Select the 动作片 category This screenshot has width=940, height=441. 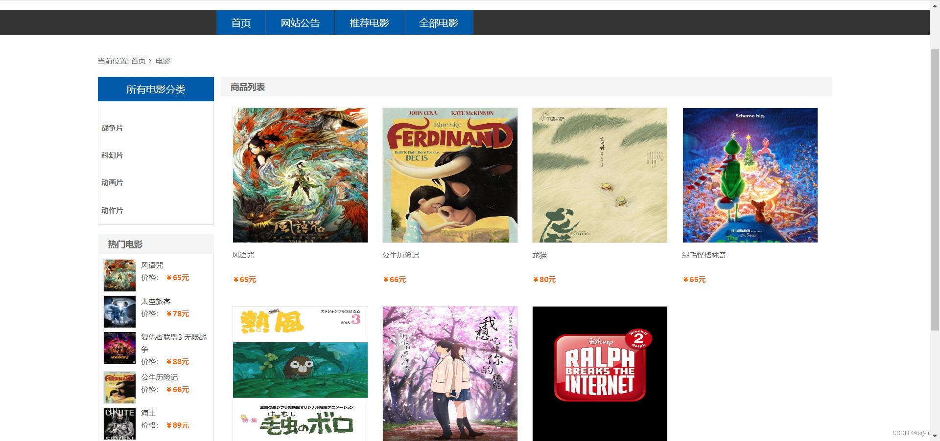112,211
